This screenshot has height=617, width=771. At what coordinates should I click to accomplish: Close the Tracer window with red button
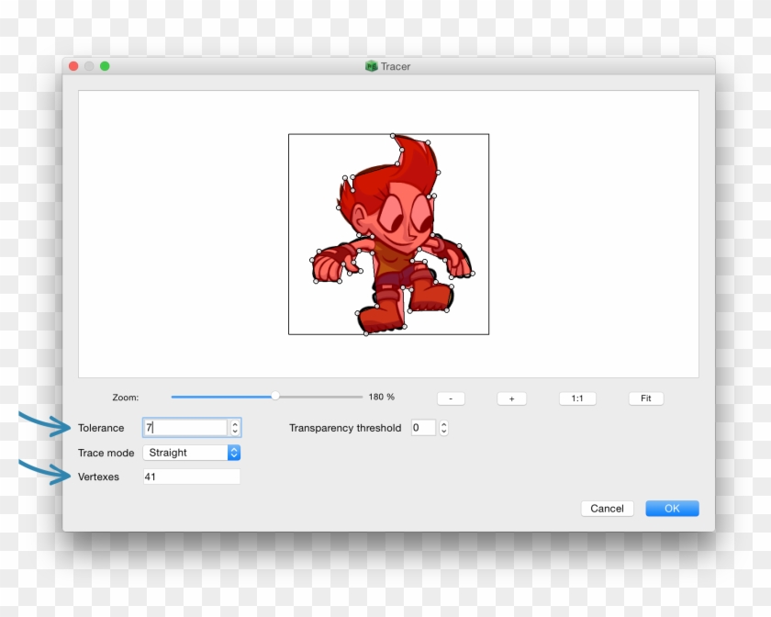tap(73, 66)
